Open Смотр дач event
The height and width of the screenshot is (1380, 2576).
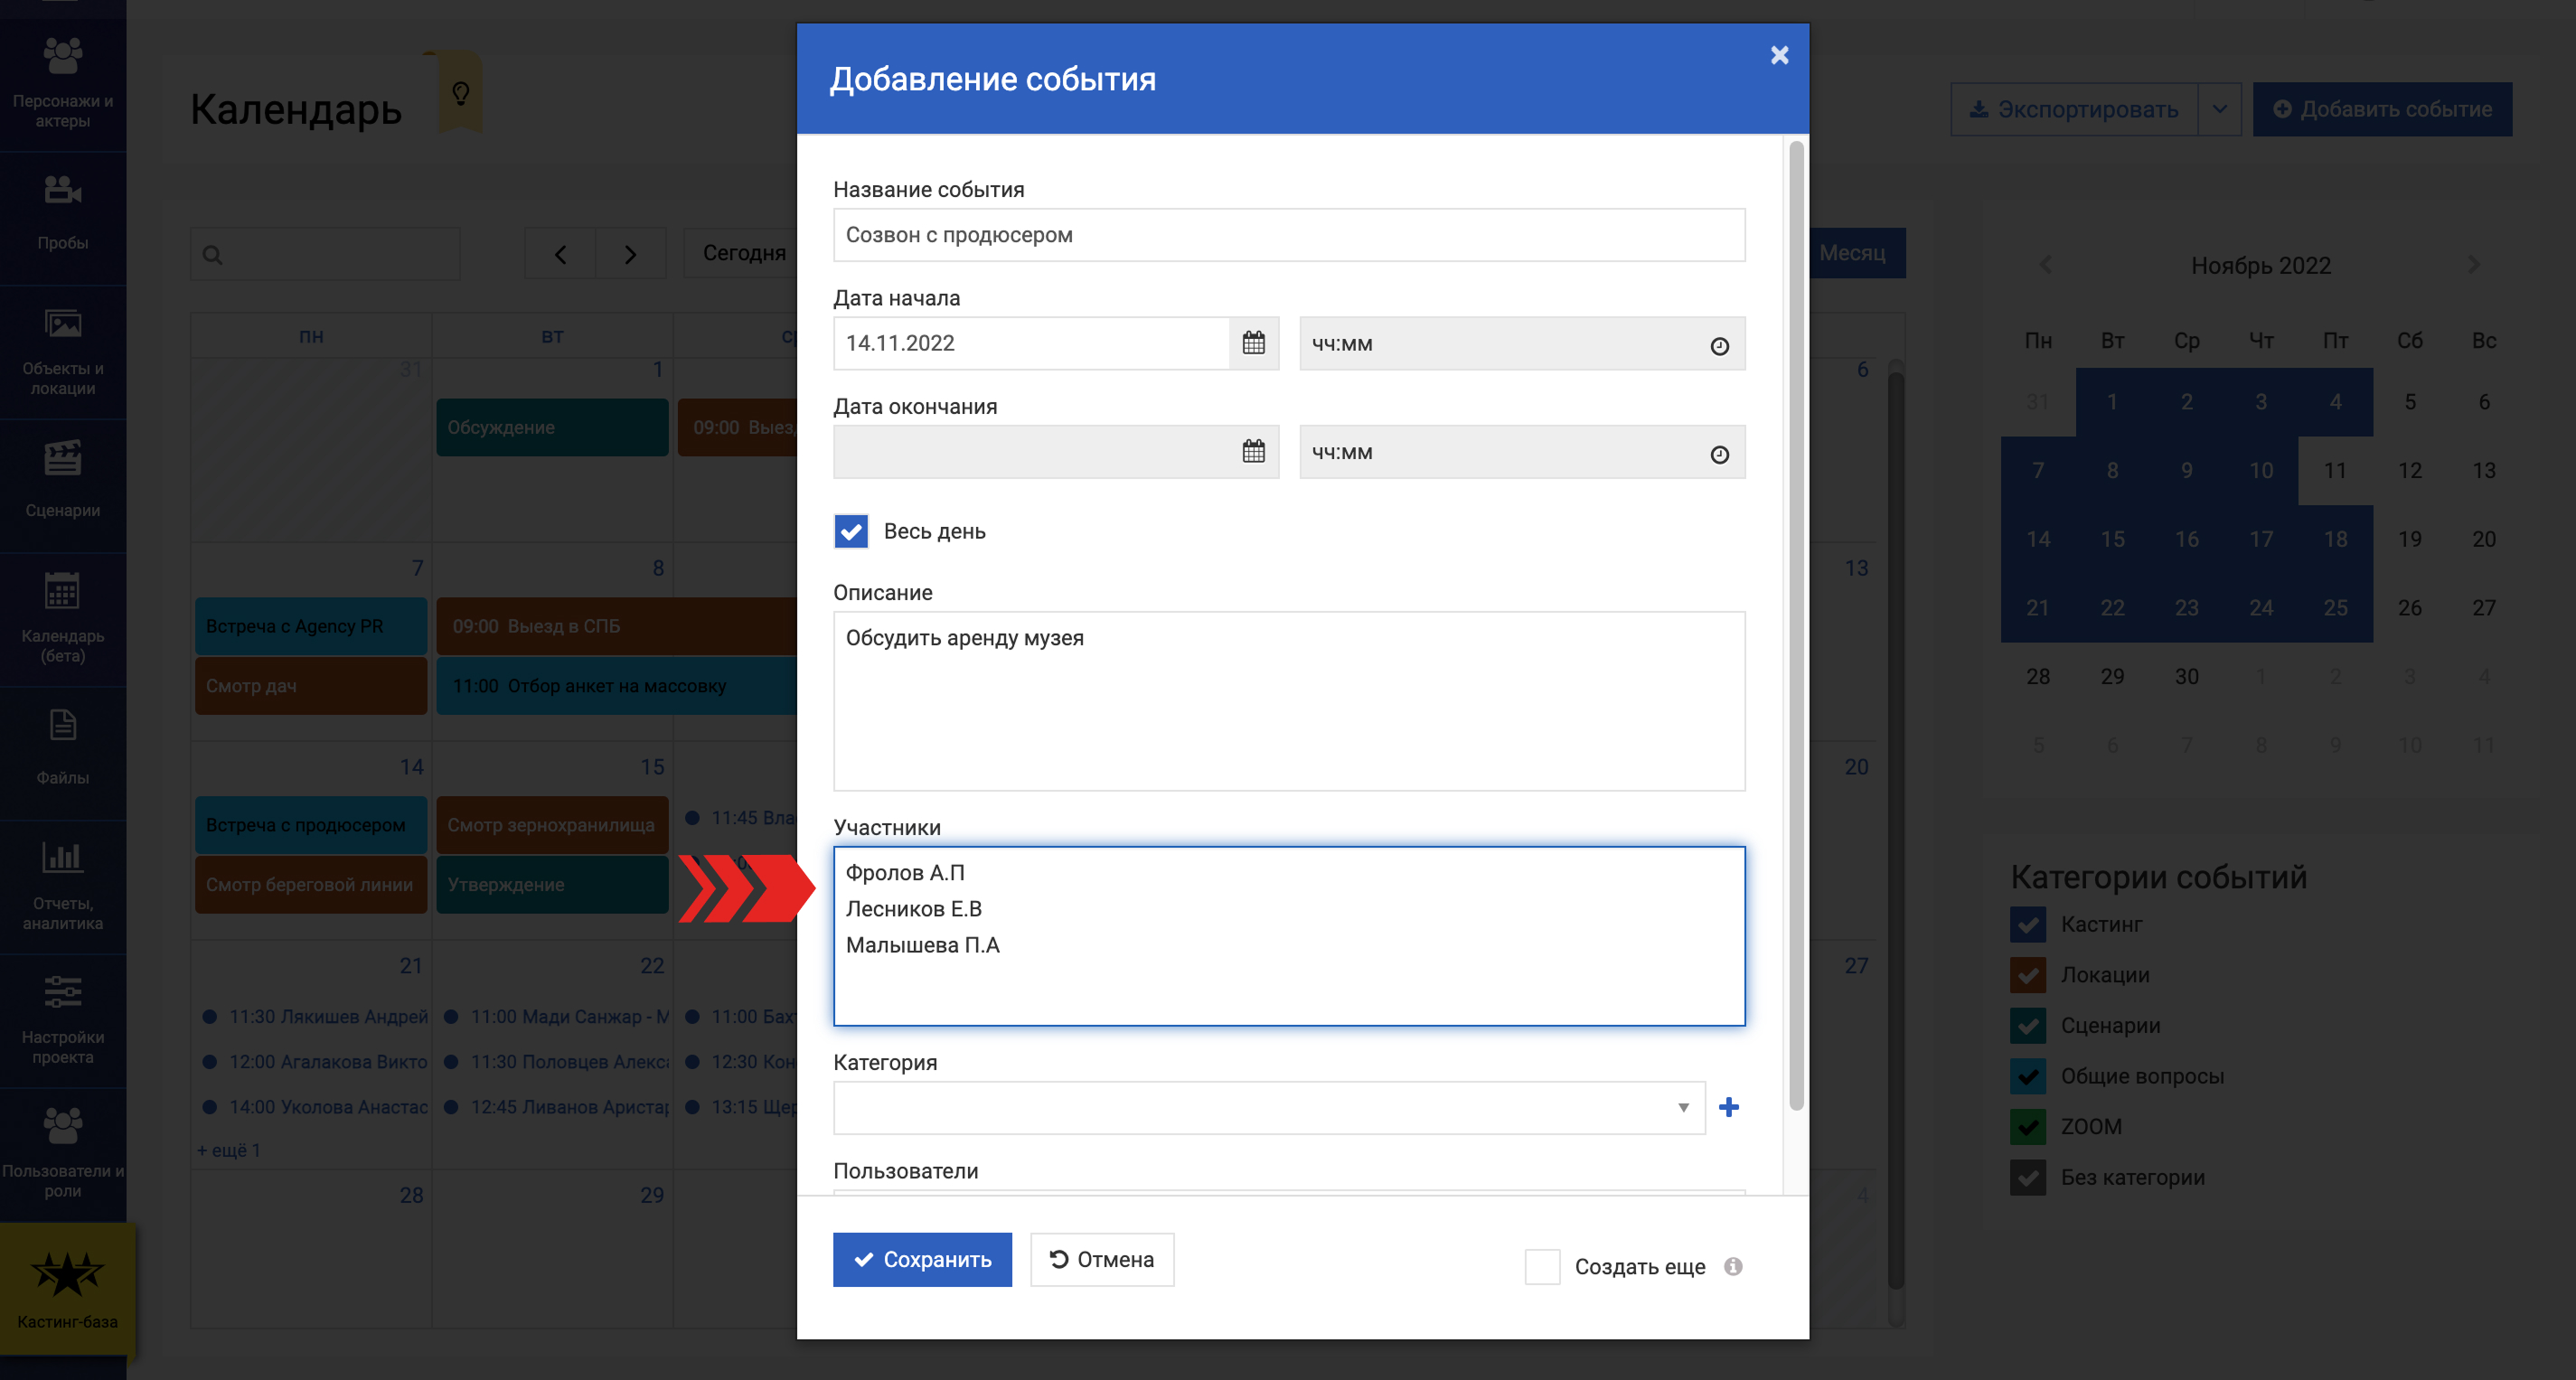(311, 686)
